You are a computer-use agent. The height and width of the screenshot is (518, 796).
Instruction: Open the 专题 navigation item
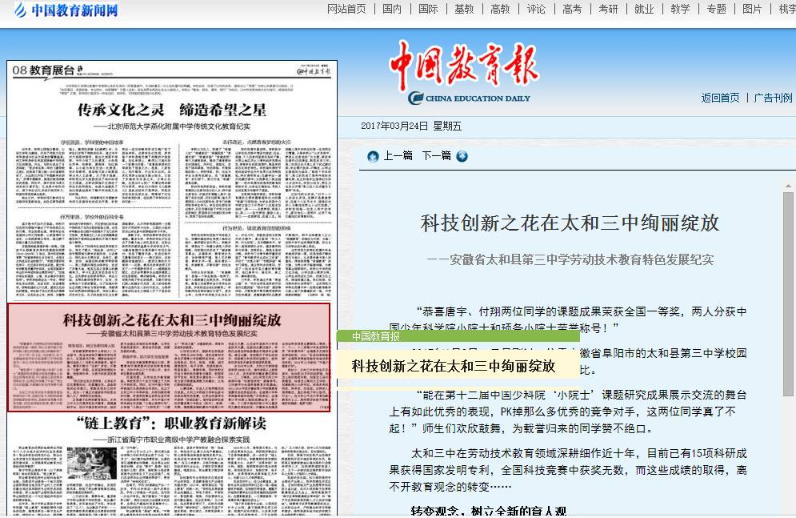coord(716,9)
